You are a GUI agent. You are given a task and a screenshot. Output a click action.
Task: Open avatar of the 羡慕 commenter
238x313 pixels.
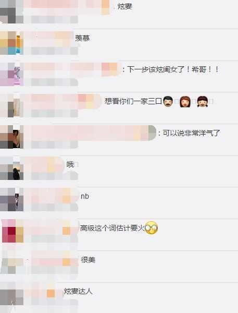[11, 43]
